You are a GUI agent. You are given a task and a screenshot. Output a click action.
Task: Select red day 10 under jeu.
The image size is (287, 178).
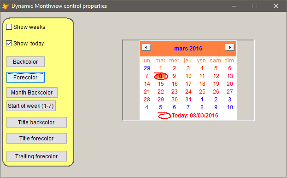[188, 76]
